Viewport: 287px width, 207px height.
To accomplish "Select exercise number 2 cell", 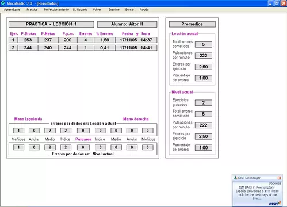I will coord(13,48).
